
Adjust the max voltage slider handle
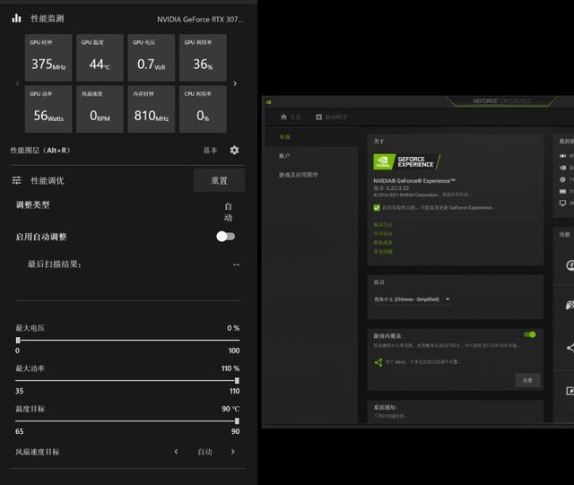point(18,340)
